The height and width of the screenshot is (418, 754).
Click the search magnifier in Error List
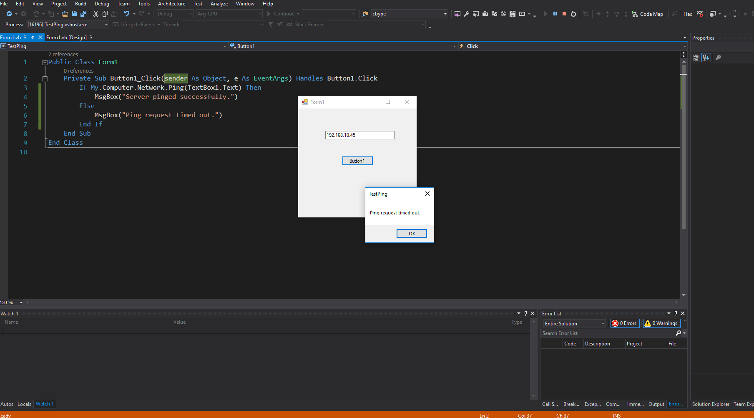(x=679, y=333)
